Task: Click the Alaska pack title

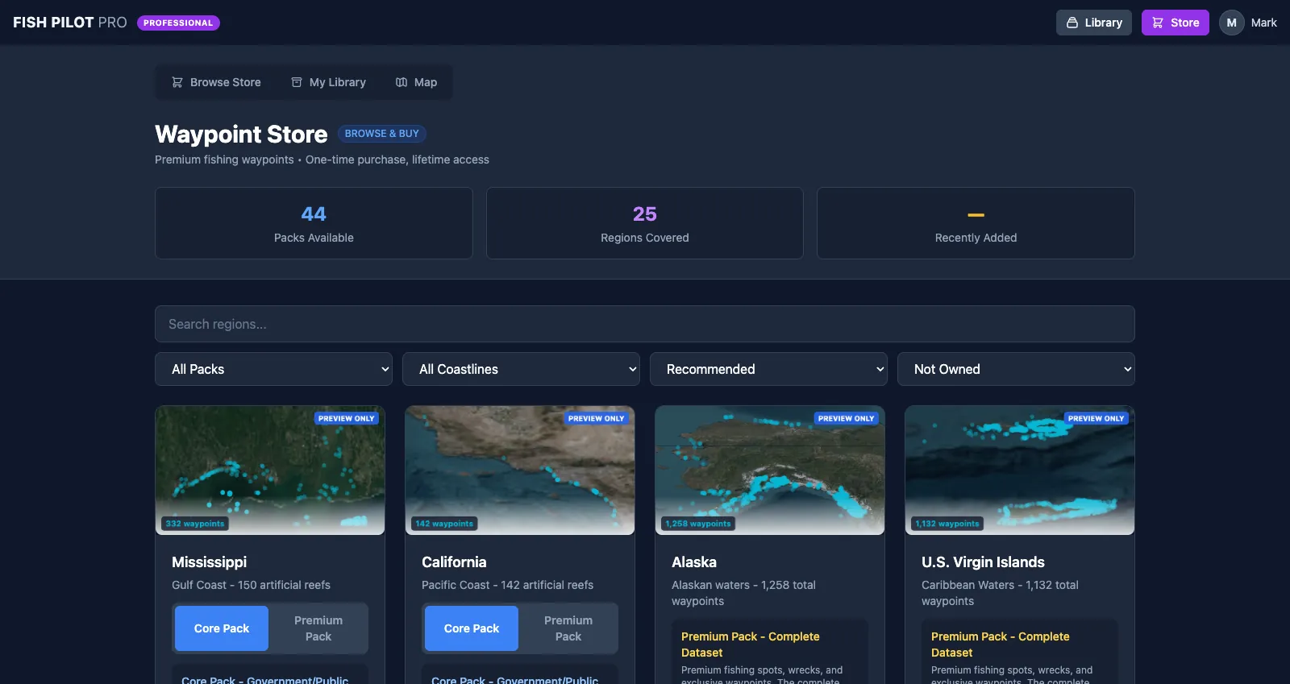Action: pyautogui.click(x=694, y=562)
